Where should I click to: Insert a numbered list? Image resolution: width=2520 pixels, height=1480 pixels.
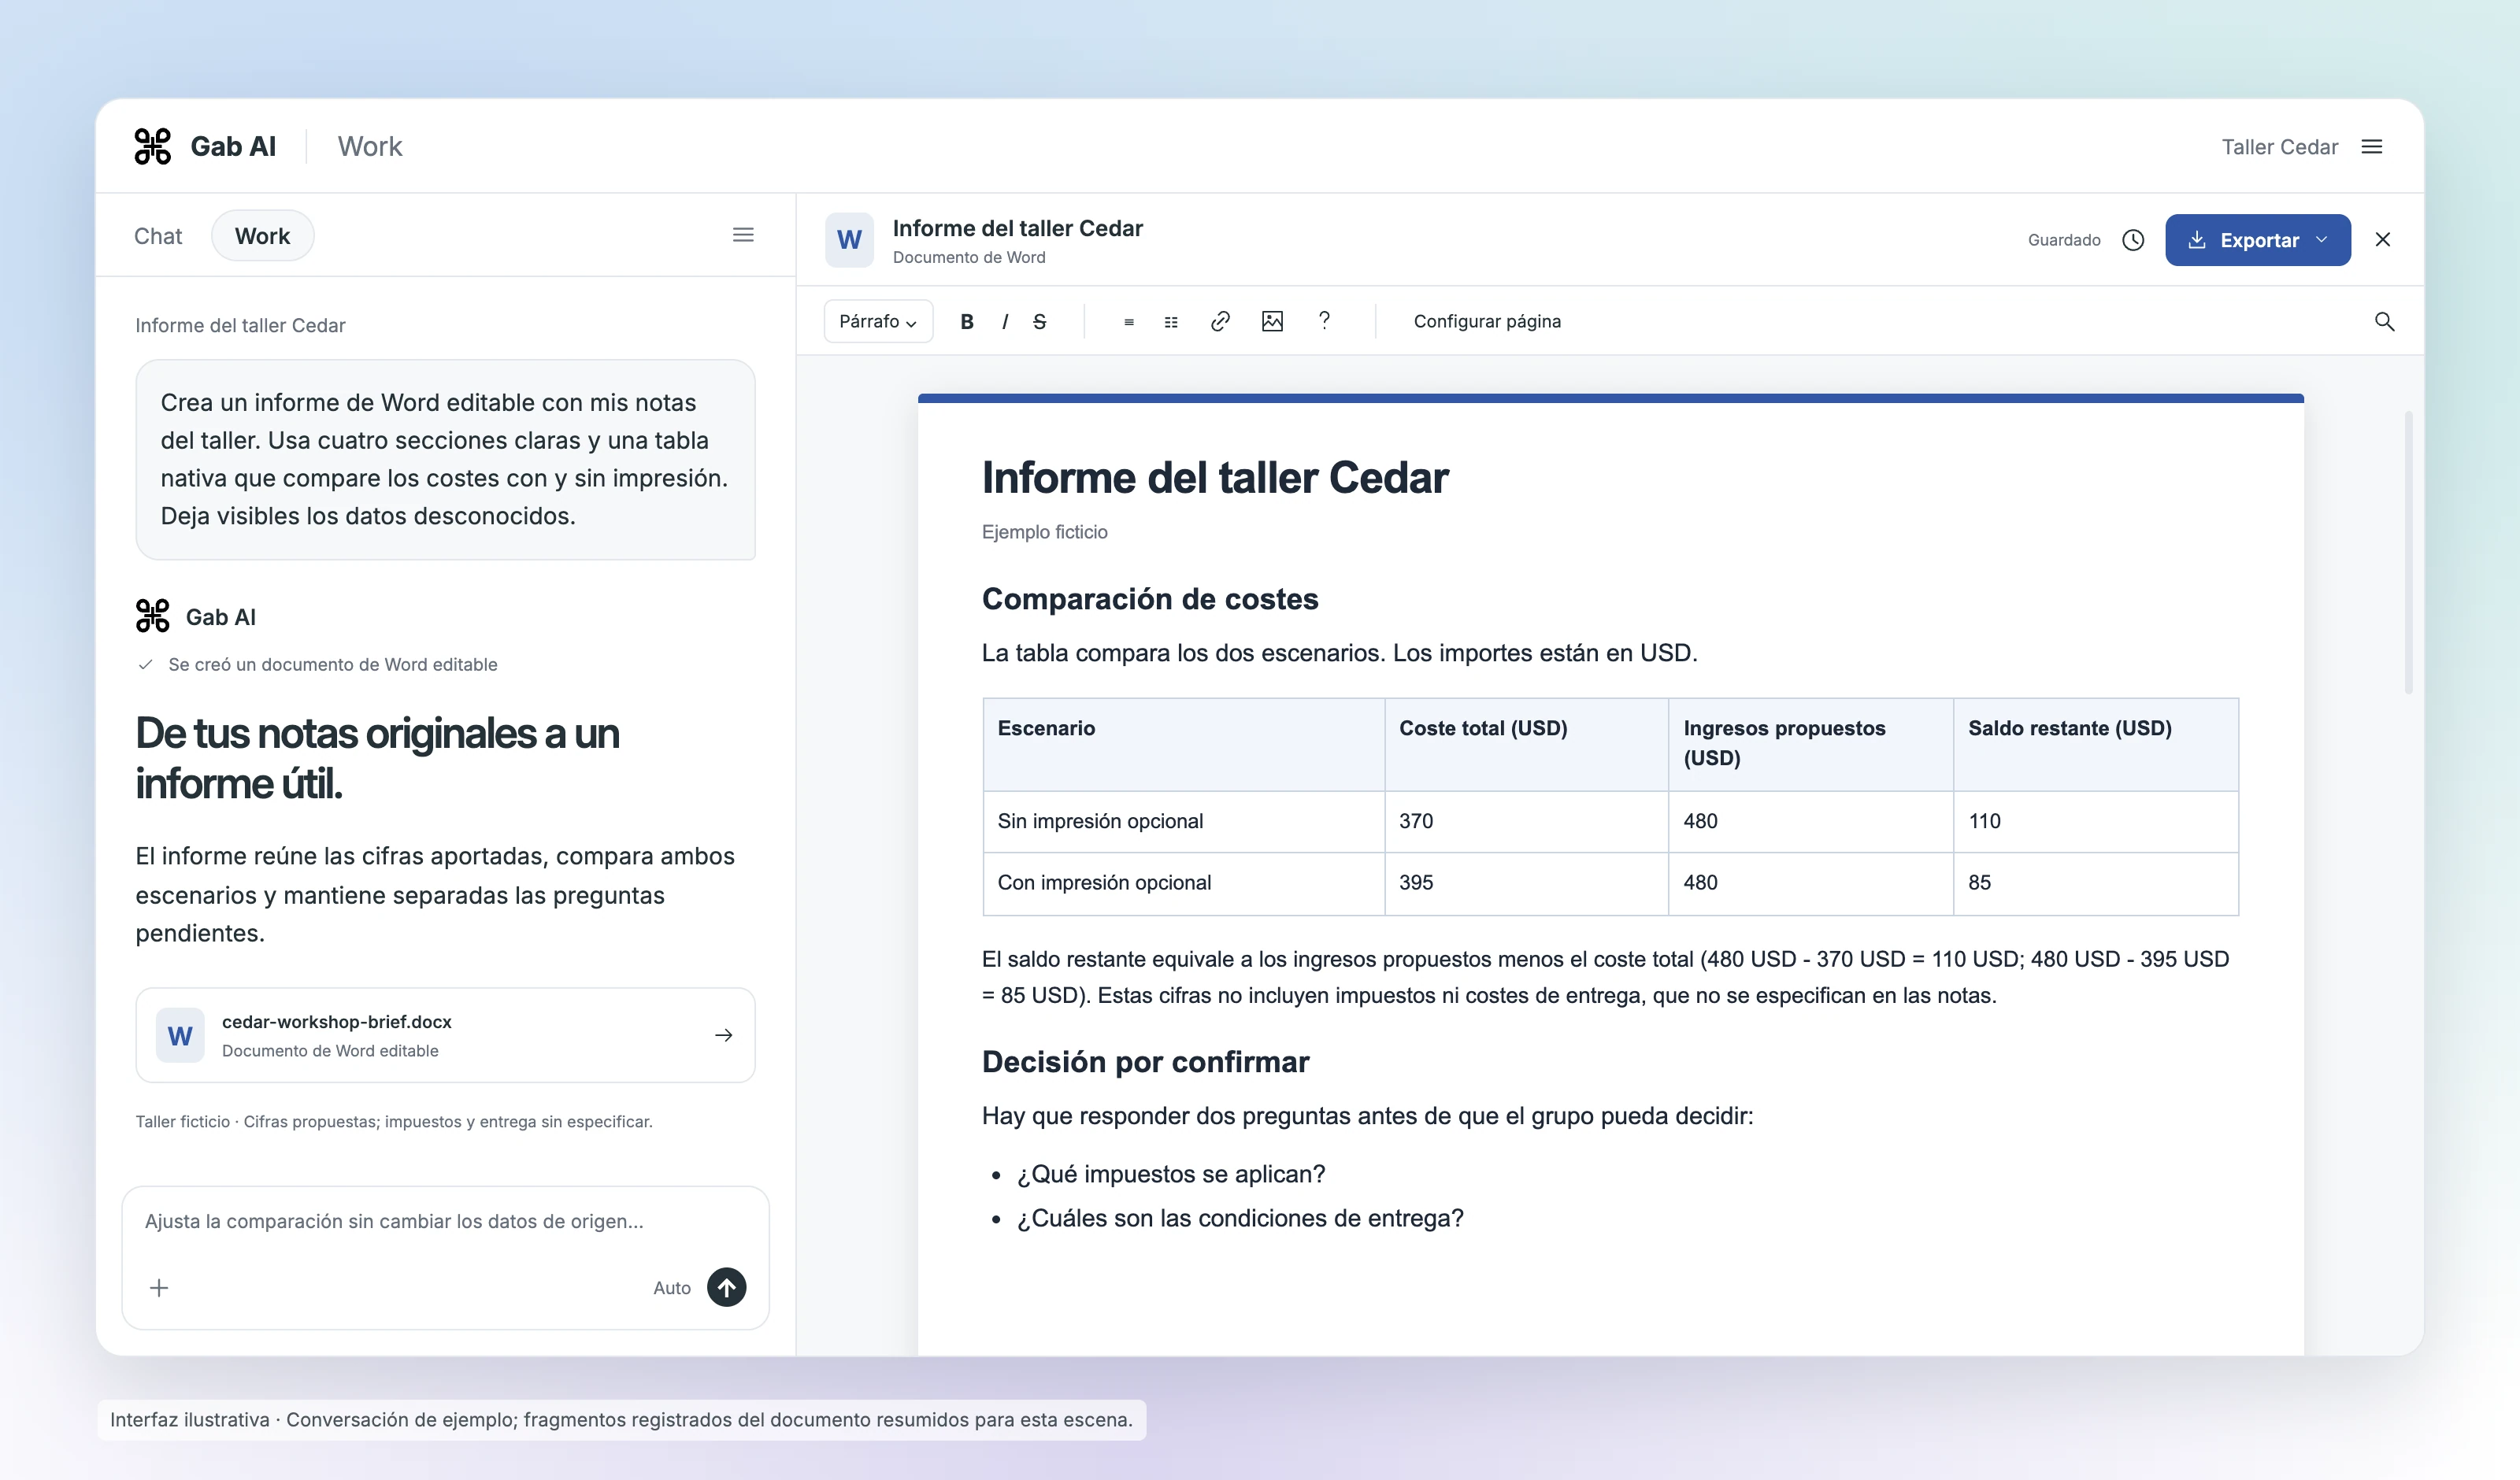[1171, 322]
